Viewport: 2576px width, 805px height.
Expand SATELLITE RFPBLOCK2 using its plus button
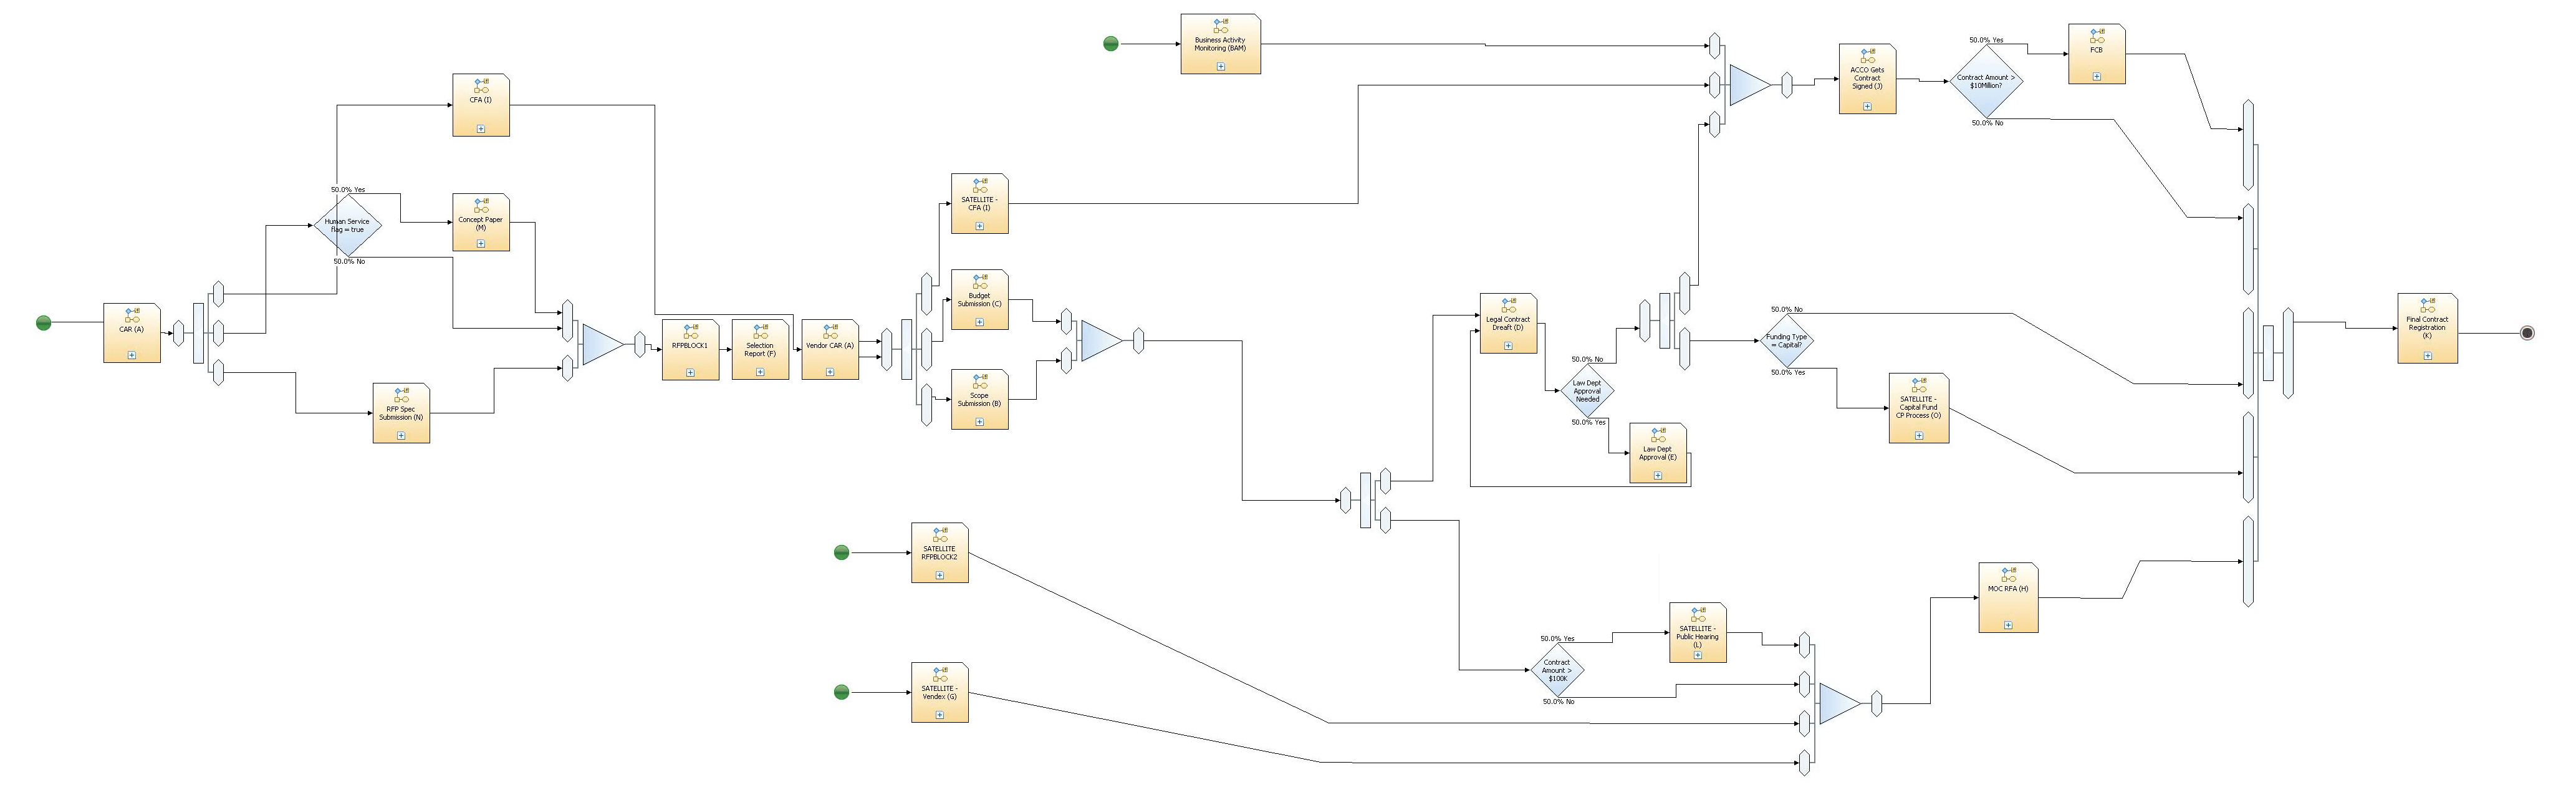pos(939,575)
